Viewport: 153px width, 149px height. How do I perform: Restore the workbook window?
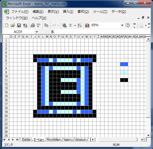point(143,18)
